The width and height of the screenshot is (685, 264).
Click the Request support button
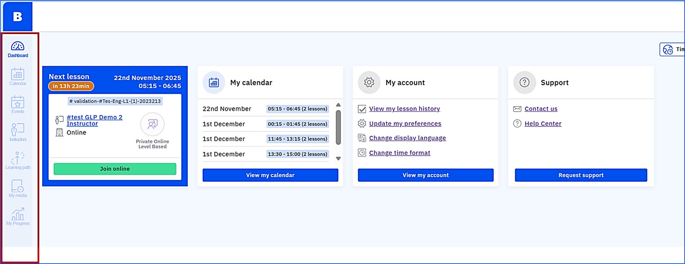581,175
